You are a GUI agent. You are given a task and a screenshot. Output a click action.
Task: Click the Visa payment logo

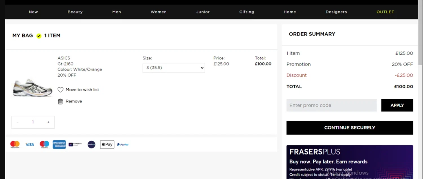(30, 144)
